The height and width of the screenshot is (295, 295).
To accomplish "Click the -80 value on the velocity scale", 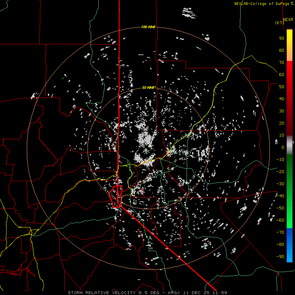I will tap(280, 245).
